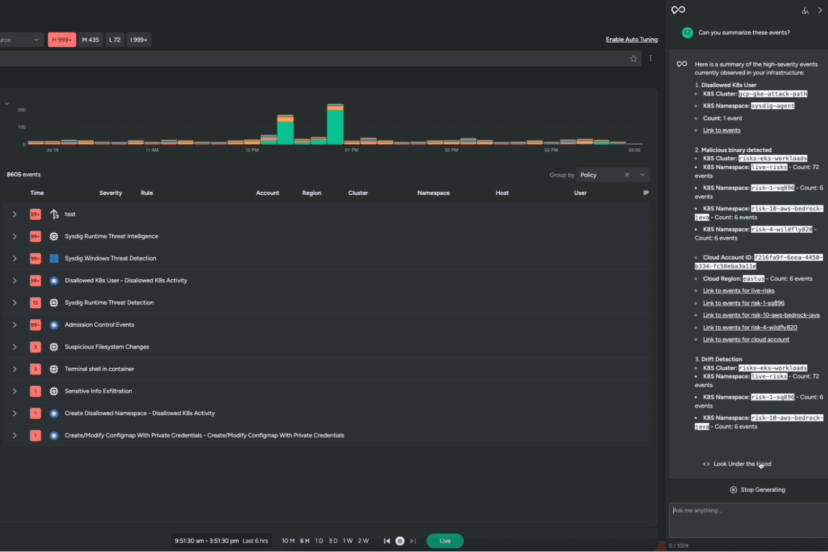Click the chip icon for Terminal shell in container

[54, 369]
